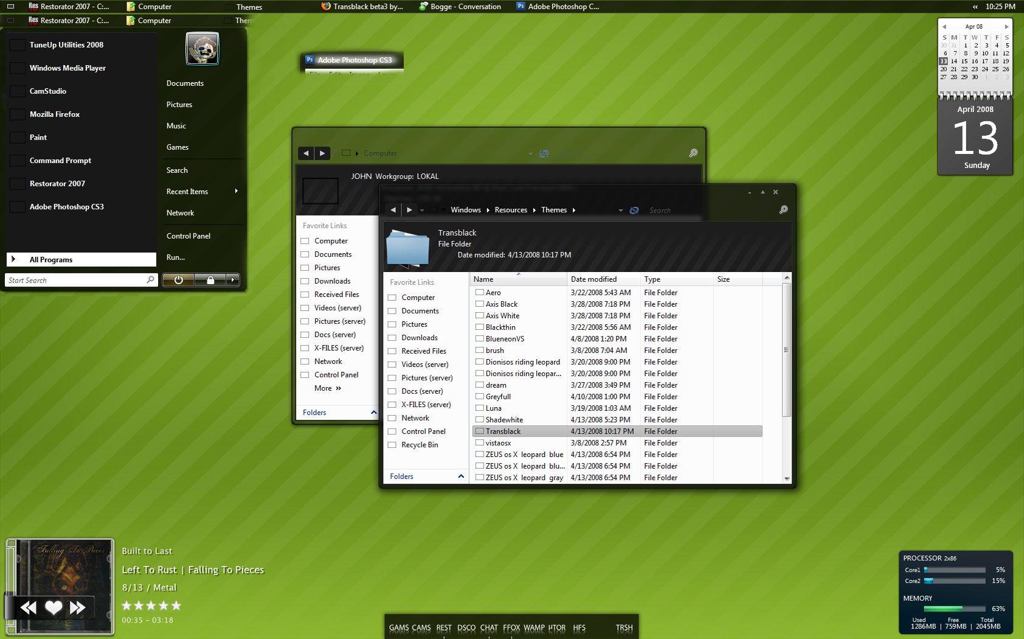Open address bar dropdown in Themes window

620,211
